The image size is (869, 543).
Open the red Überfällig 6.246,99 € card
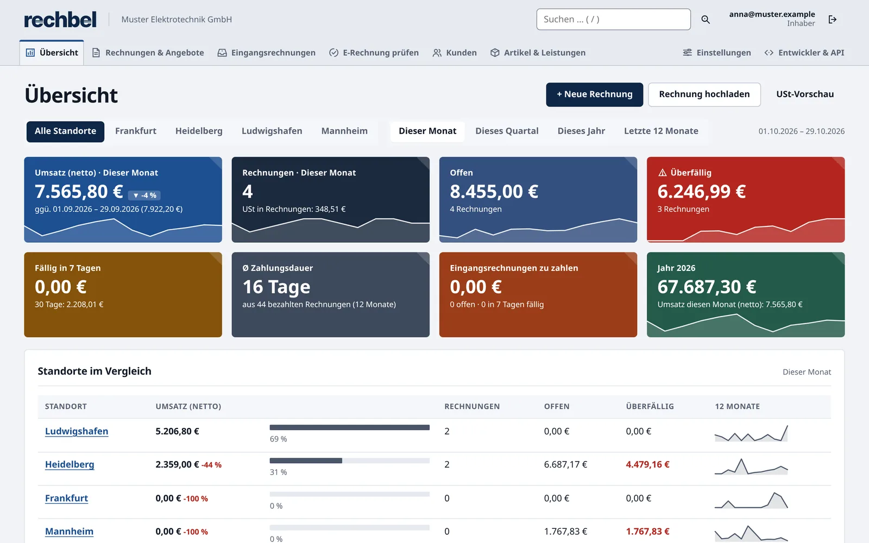(x=746, y=200)
